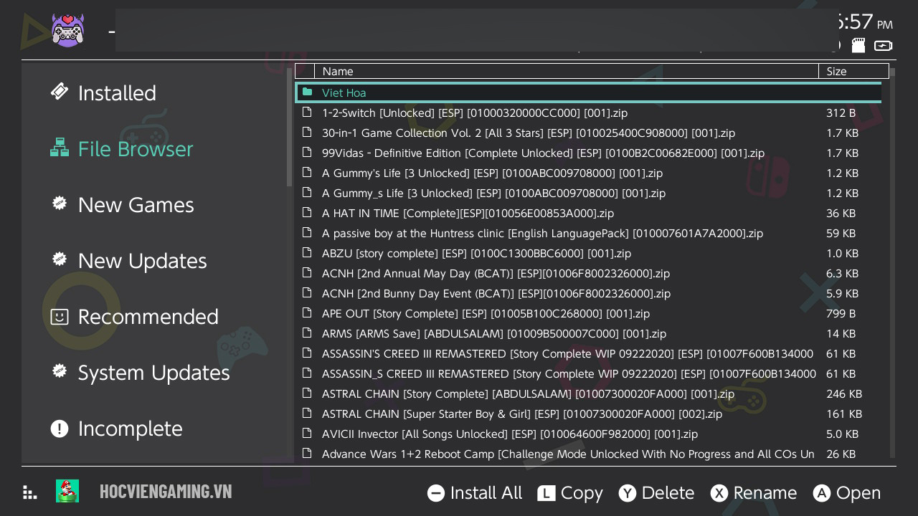Image resolution: width=918 pixels, height=516 pixels.
Task: Click the Incomplete exclamation icon
Action: [x=60, y=429]
